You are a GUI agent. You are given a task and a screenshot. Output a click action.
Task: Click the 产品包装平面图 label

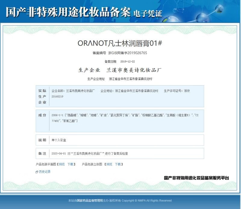46,164
